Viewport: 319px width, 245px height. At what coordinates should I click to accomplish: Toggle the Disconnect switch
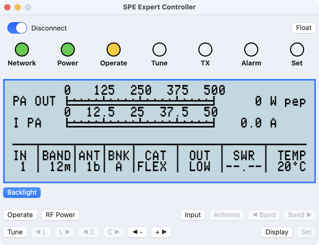17,28
